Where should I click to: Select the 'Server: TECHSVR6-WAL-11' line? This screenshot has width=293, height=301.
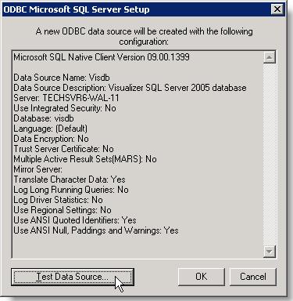coord(66,98)
